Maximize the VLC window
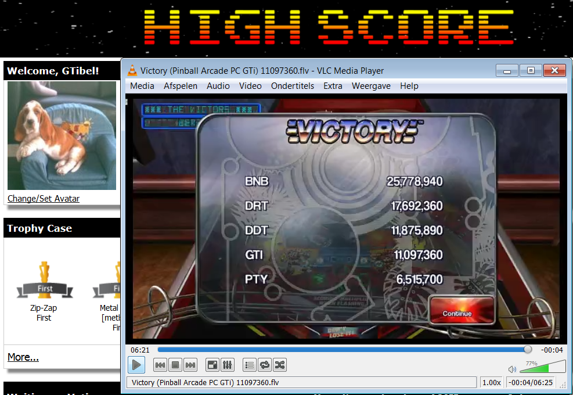 531,70
